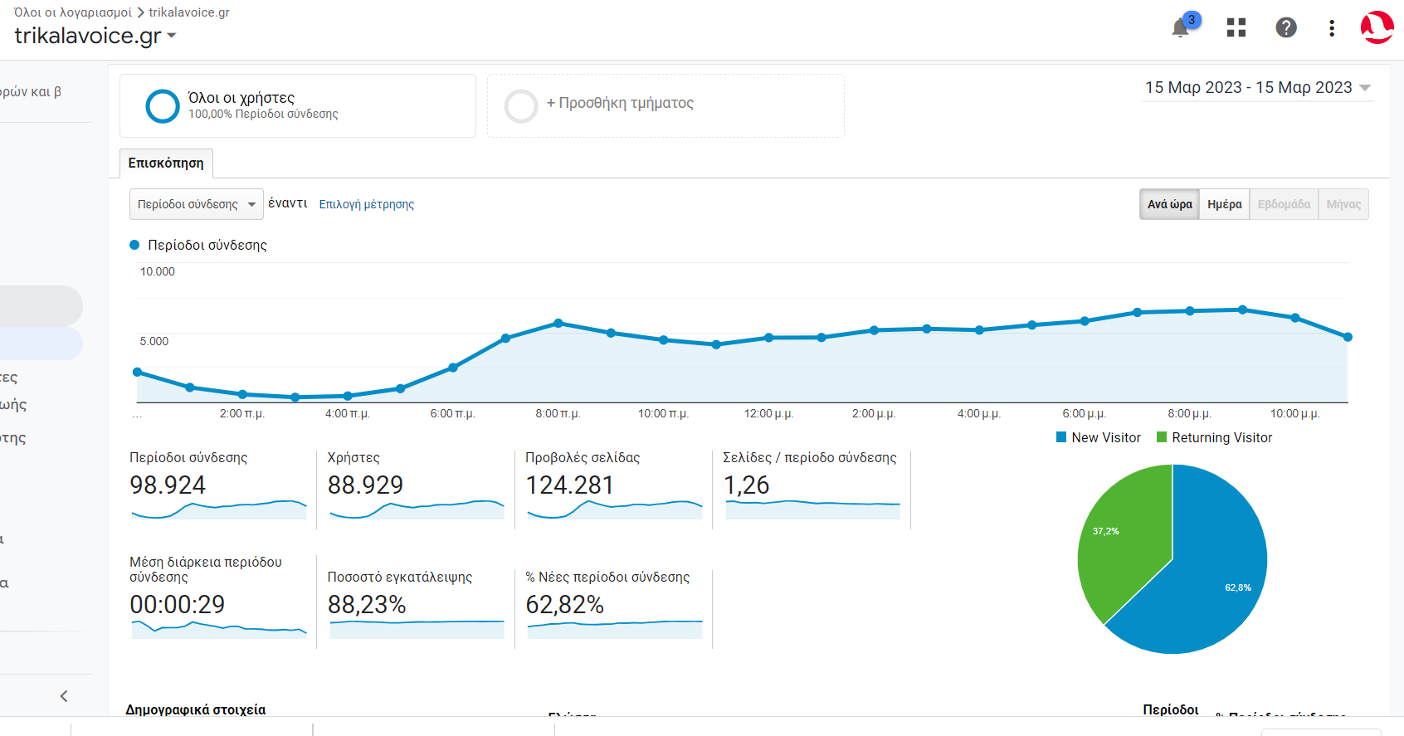Click the green Returning Visitor pie slice

coord(1120,539)
